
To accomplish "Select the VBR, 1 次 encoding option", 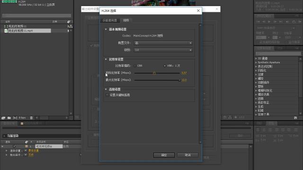I will (x=165, y=66).
